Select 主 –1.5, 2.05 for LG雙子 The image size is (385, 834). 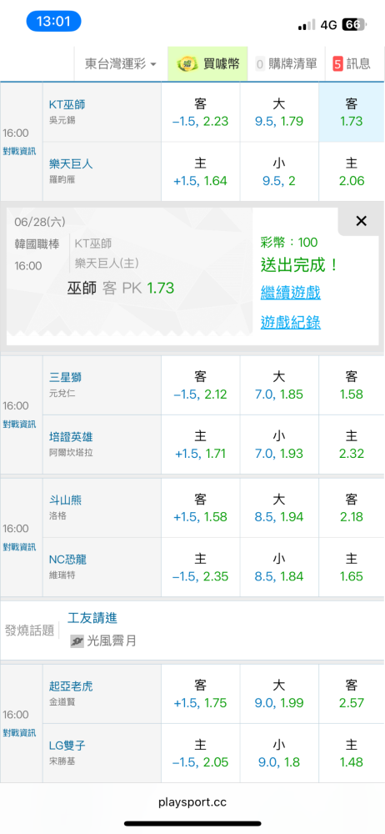[201, 753]
